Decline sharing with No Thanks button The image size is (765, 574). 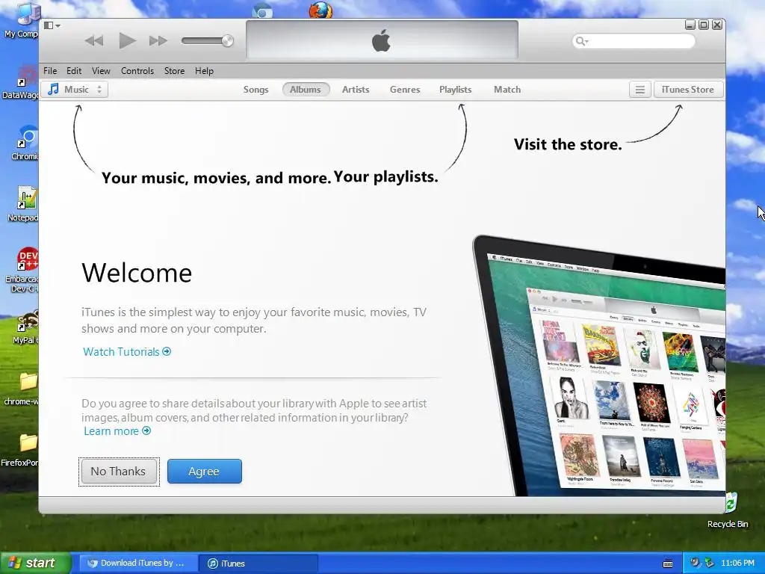click(119, 472)
